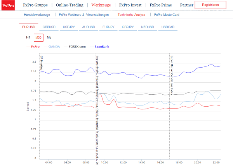The height and width of the screenshot is (165, 233).
Task: Open FxPro MasterCard link
Action: click(167, 15)
